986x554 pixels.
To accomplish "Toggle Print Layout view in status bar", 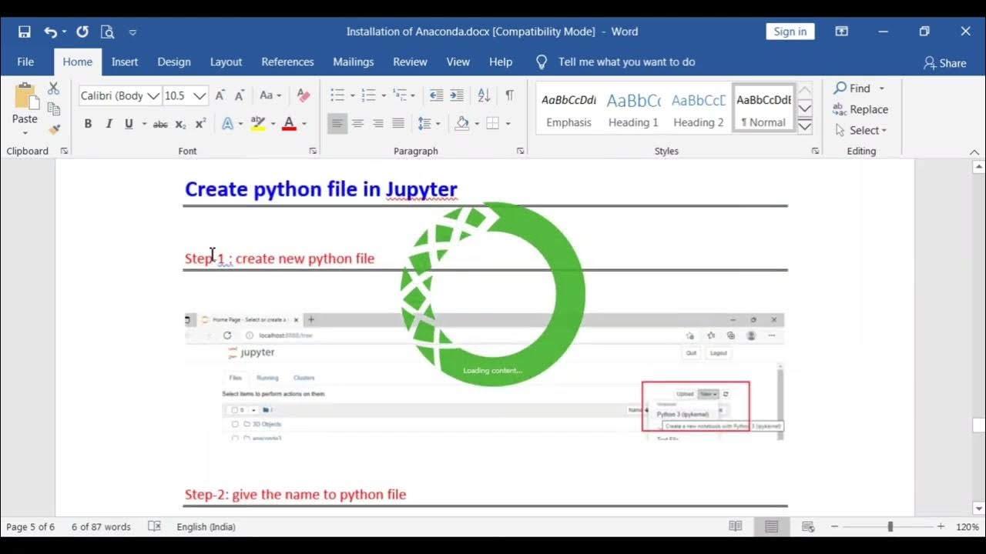I will 772,526.
